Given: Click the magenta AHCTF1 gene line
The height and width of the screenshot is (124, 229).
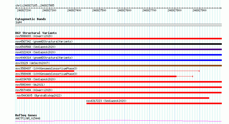Looking at the screenshot, I should click(118, 121).
